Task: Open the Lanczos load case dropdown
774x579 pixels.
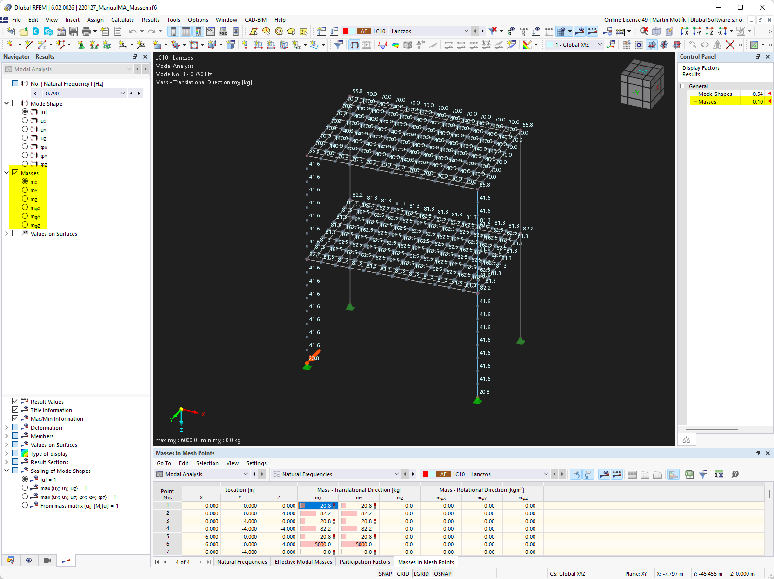Action: [x=466, y=31]
